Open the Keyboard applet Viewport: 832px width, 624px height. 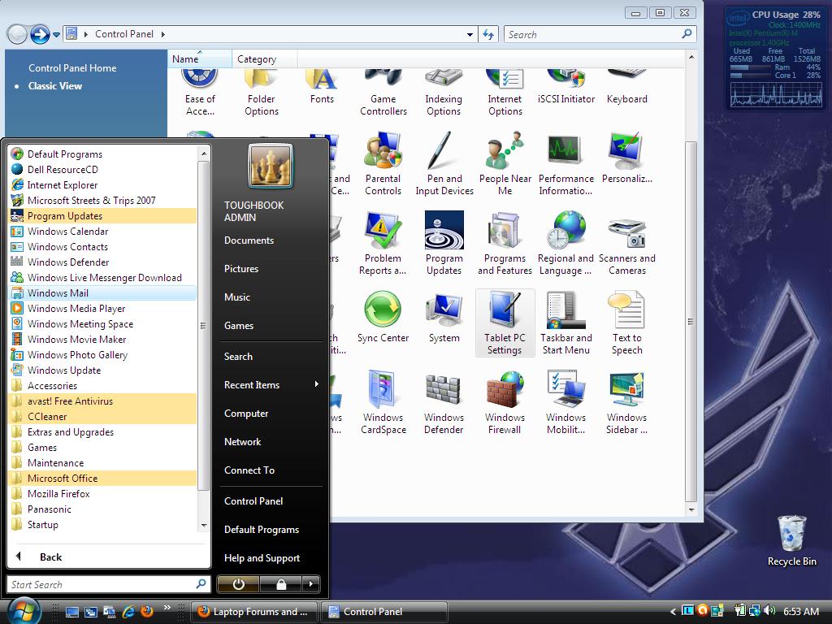[626, 88]
